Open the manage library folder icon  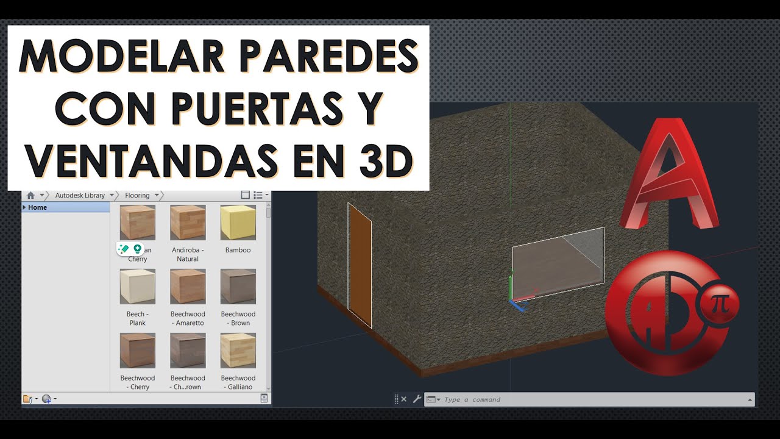coord(28,399)
